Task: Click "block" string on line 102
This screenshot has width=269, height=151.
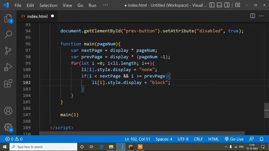Action: pos(158,83)
